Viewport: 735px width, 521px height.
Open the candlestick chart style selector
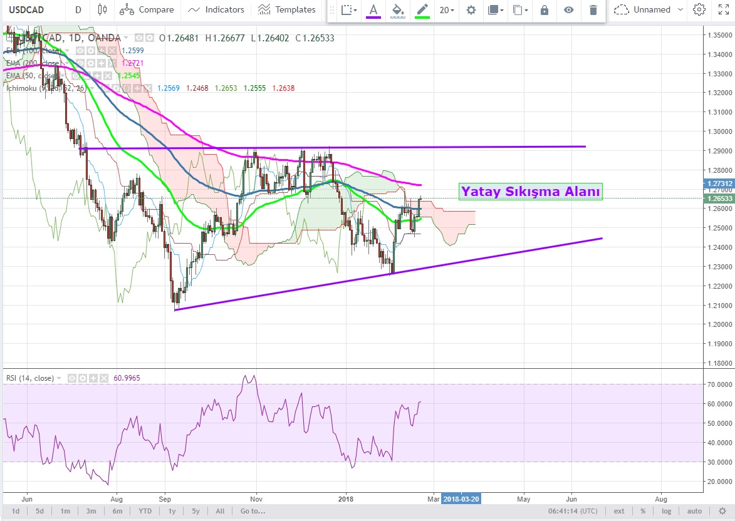tap(103, 10)
